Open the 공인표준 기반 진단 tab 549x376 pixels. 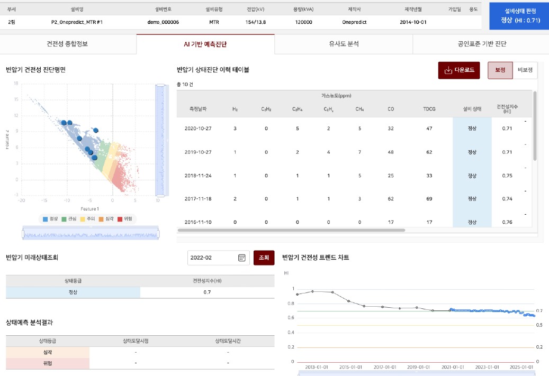point(481,44)
